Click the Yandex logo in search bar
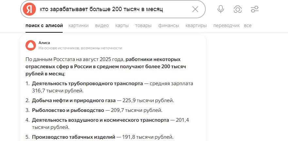This screenshot has height=141, width=288. (29, 9)
